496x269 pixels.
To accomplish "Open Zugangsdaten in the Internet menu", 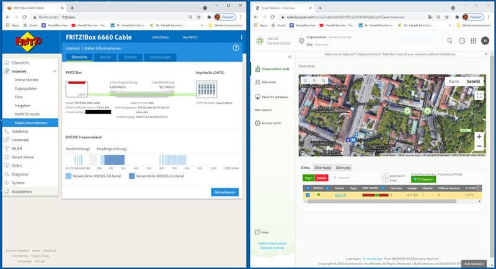I will [25, 88].
